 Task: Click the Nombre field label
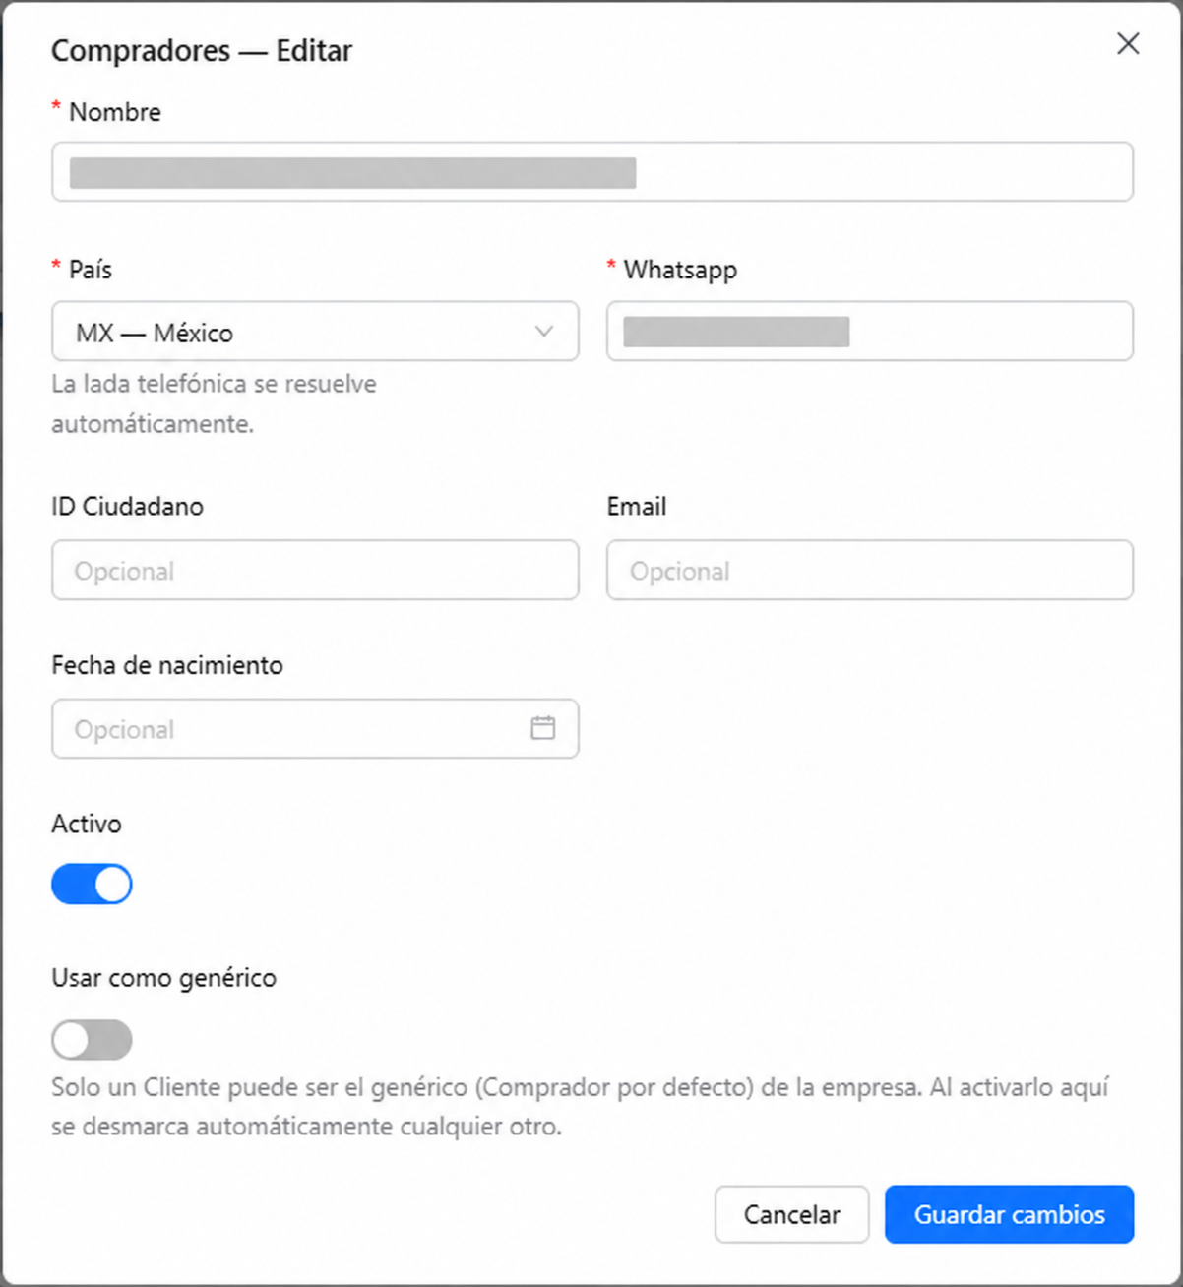pyautogui.click(x=114, y=112)
